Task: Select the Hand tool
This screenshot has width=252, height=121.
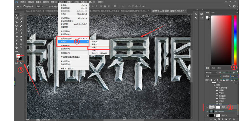Action: click(x=17, y=48)
